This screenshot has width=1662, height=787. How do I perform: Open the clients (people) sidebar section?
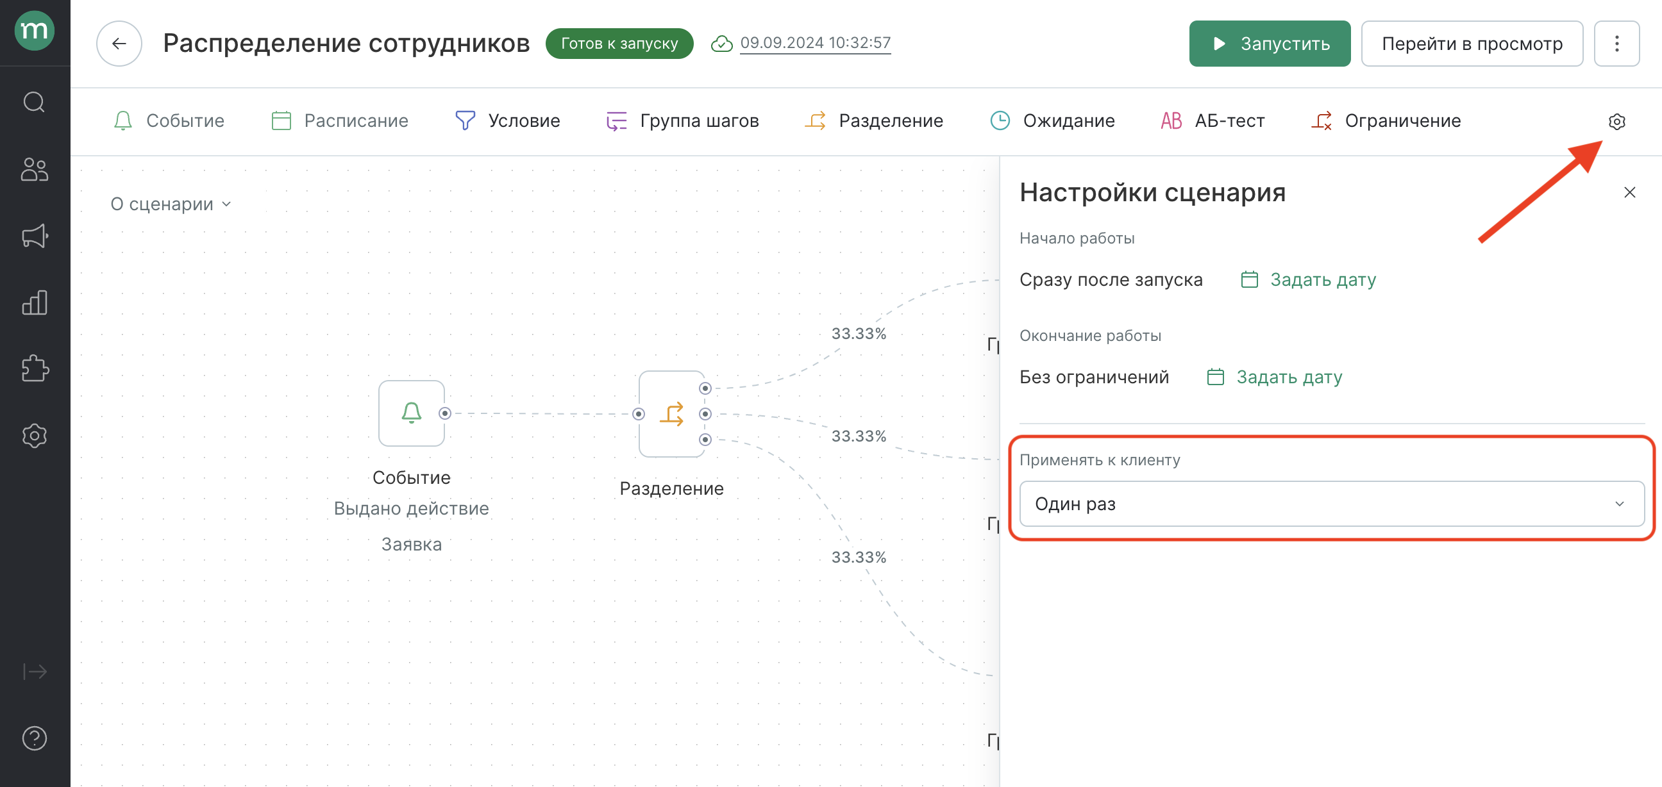coord(35,169)
